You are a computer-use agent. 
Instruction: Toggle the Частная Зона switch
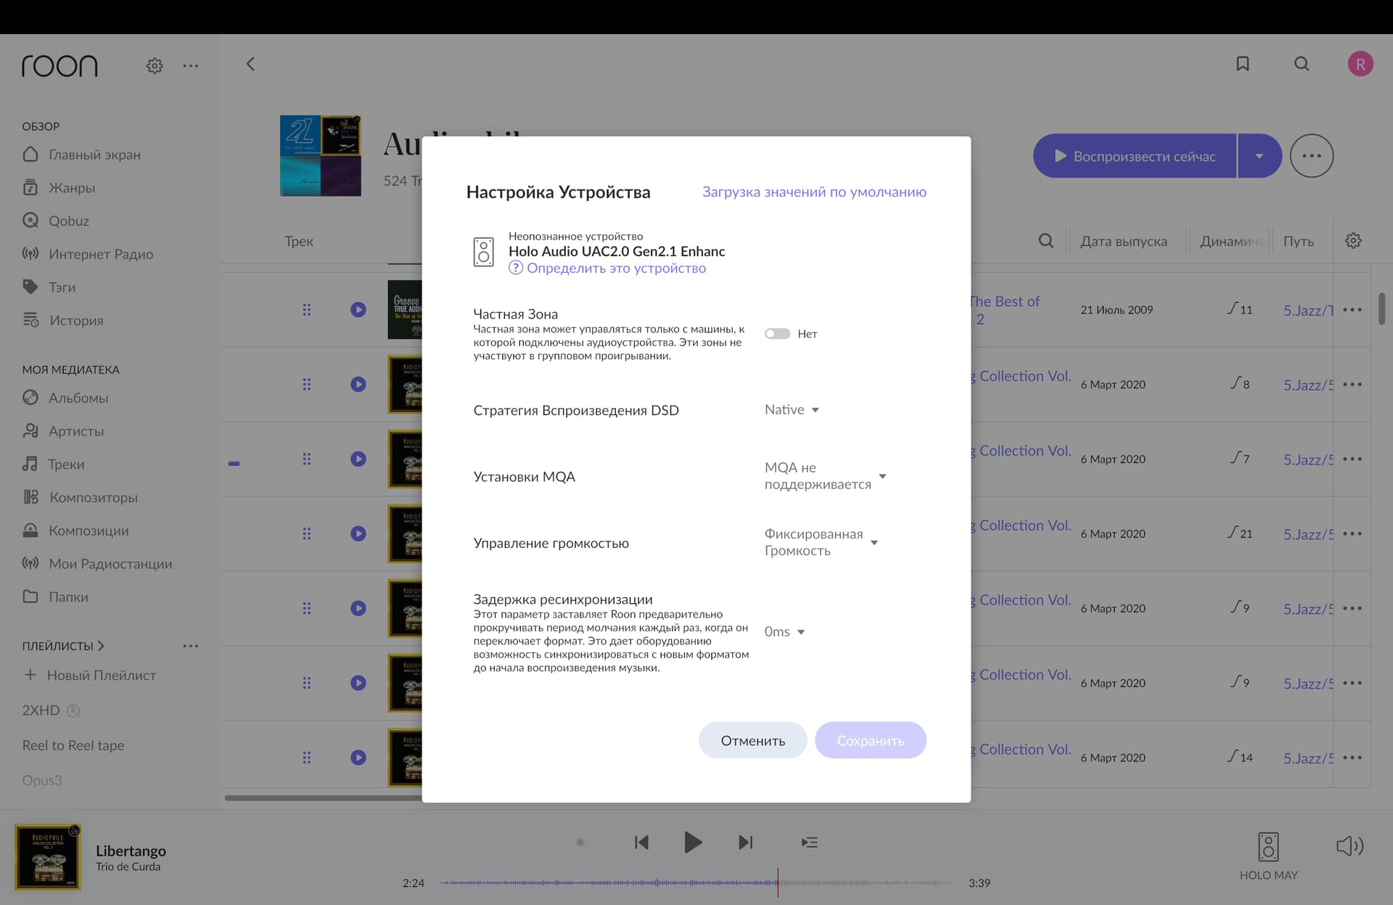(777, 334)
